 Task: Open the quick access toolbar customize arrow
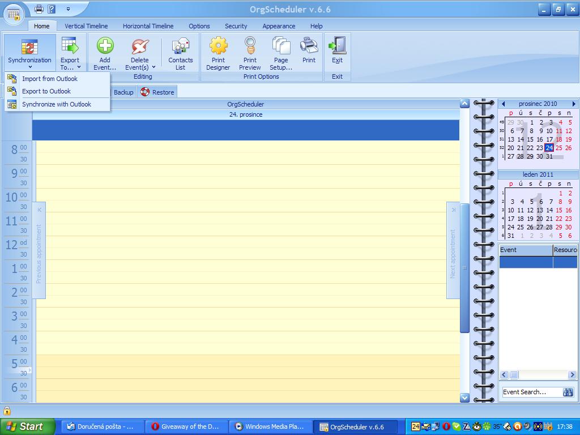[x=68, y=9]
